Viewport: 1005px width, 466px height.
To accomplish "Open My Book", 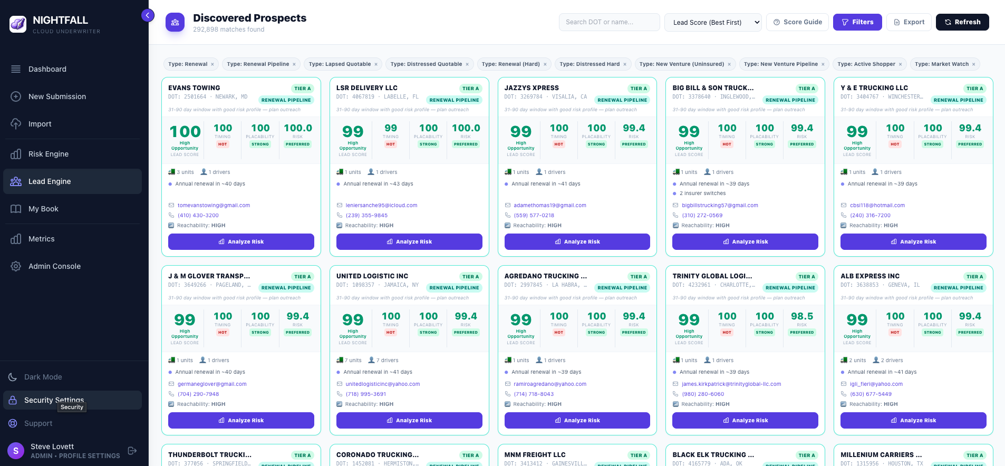I will (x=72, y=209).
